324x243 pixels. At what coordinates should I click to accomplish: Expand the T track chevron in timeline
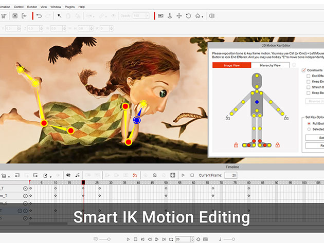click(x=20, y=211)
